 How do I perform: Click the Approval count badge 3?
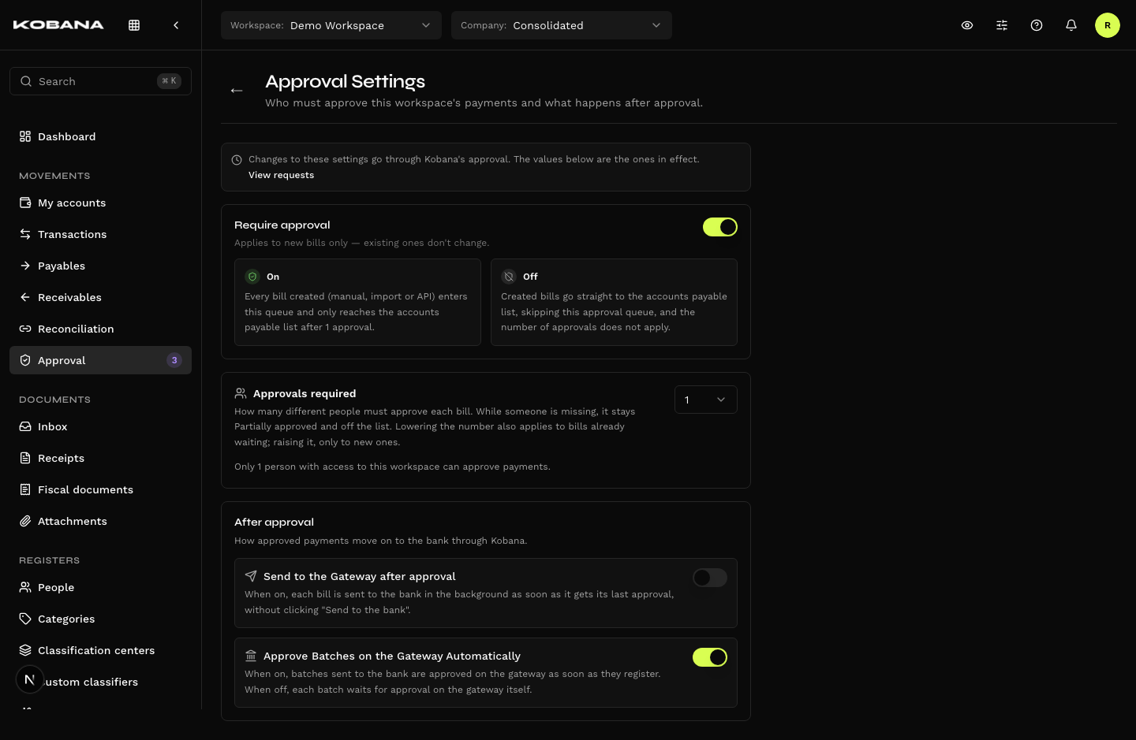(x=174, y=360)
